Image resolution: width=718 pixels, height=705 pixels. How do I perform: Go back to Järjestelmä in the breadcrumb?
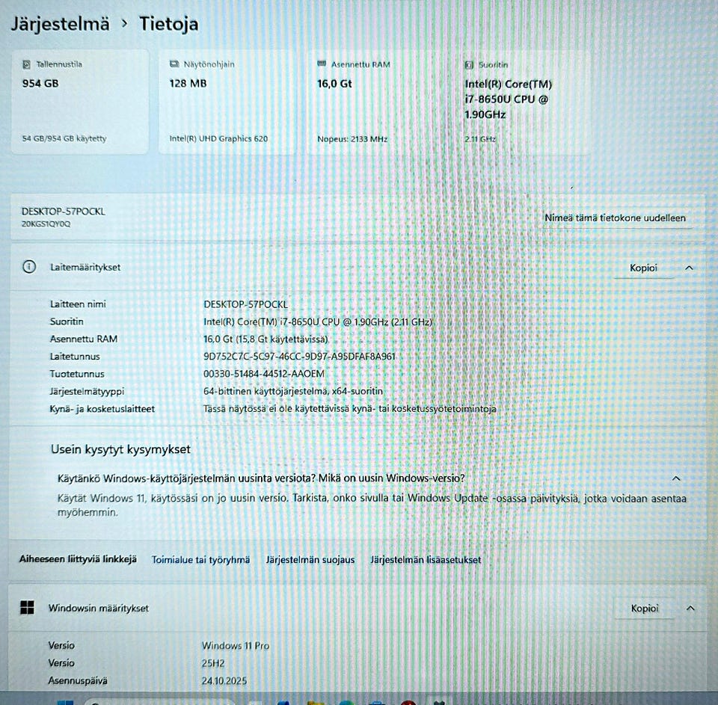click(x=60, y=24)
